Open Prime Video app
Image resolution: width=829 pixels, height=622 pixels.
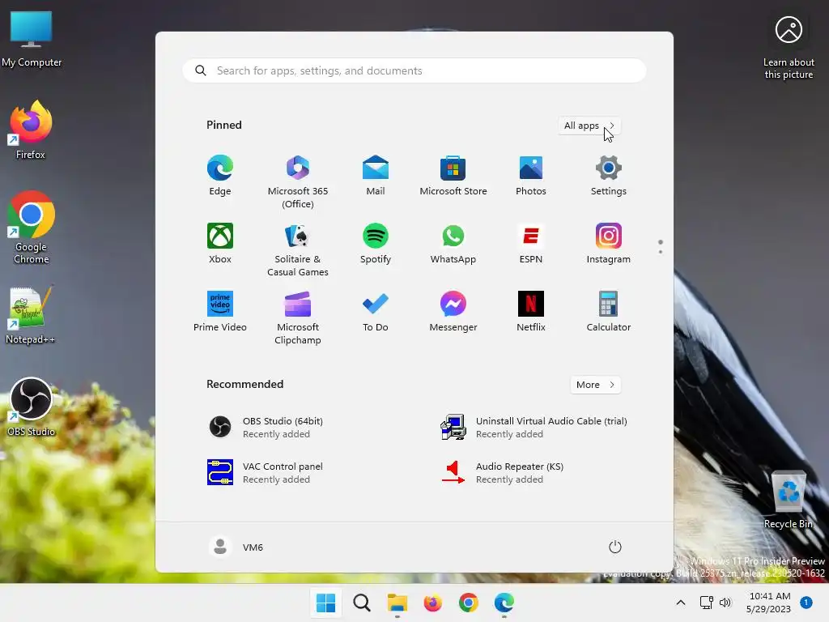point(220,312)
